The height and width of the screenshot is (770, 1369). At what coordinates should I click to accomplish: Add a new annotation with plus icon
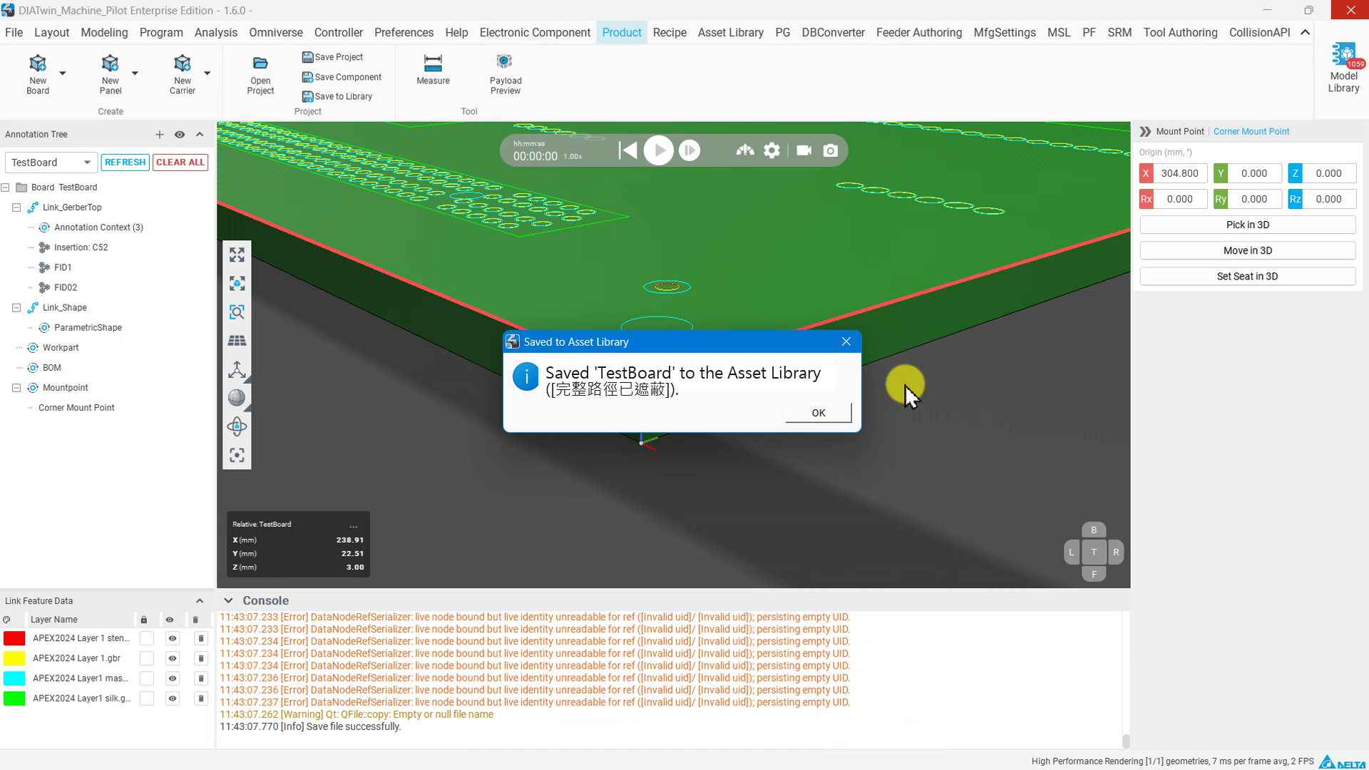[159, 134]
